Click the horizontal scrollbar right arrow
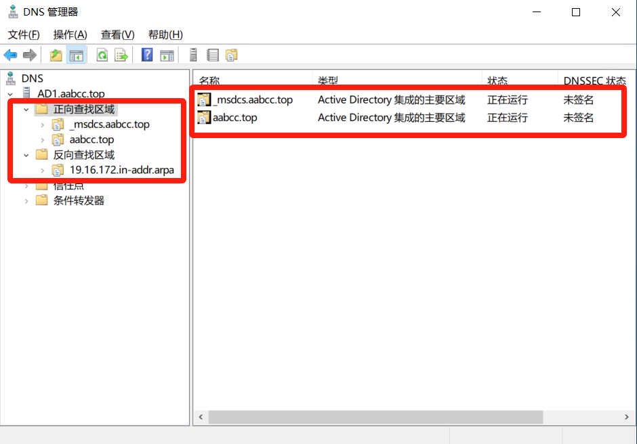 pos(628,417)
